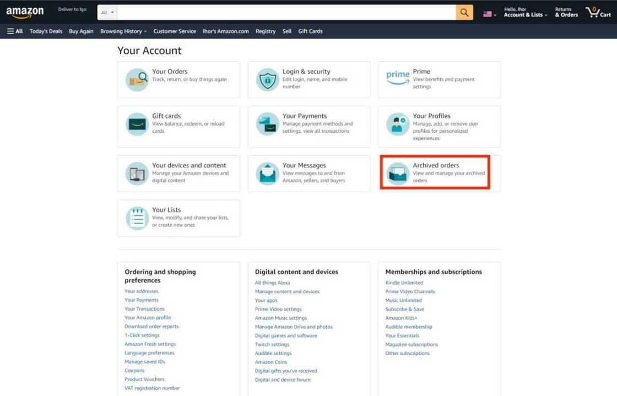Open Prime Video Channels link
The image size is (617, 396).
tap(410, 292)
